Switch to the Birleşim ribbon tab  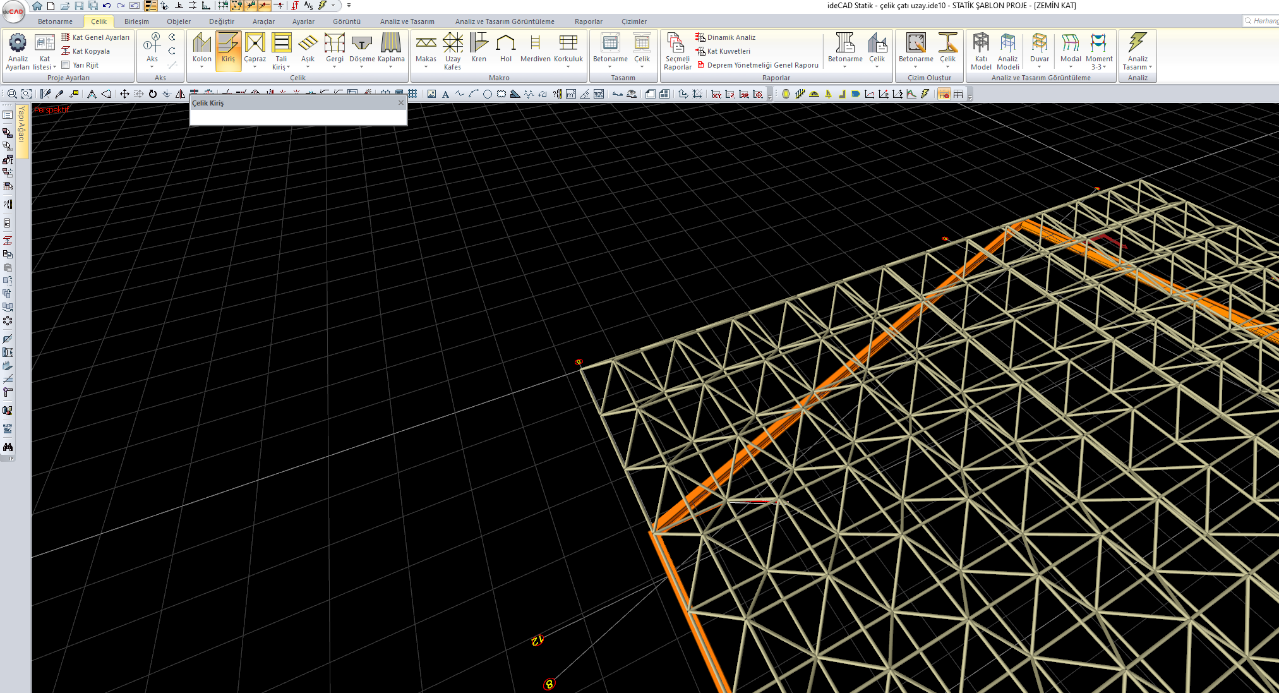(136, 21)
